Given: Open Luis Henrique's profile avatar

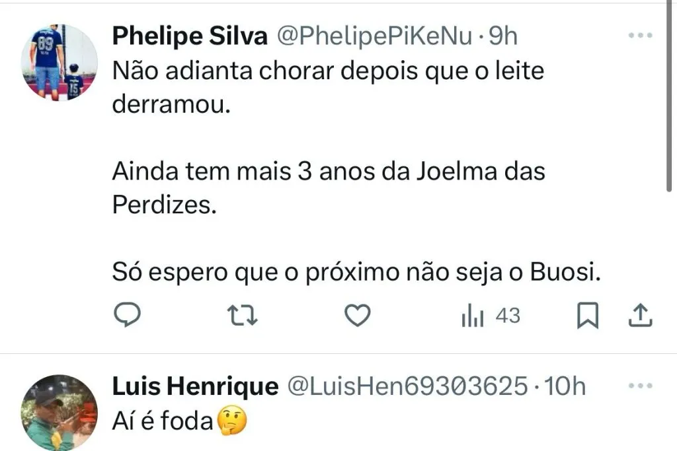Looking at the screenshot, I should click(x=60, y=413).
